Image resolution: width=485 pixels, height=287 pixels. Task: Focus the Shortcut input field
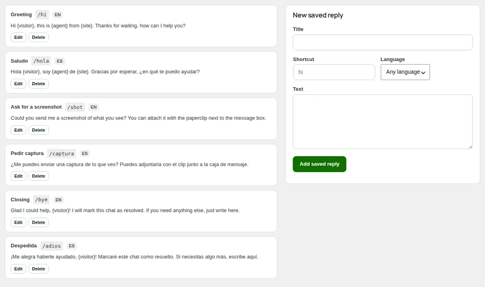click(334, 72)
